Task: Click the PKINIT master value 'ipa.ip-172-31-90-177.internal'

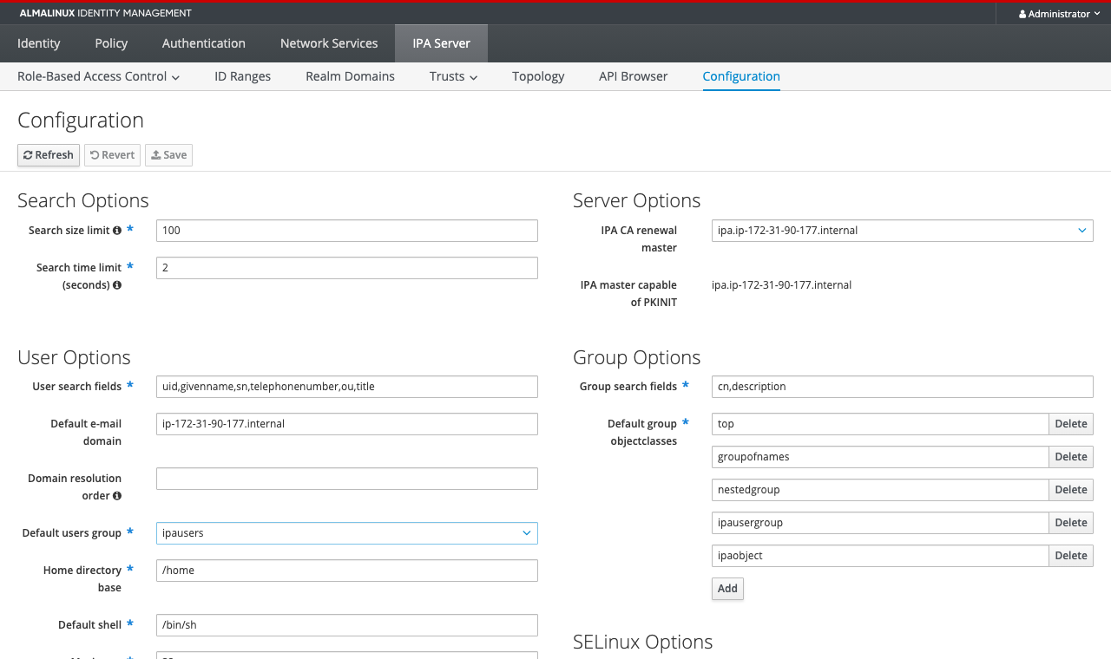Action: [781, 284]
